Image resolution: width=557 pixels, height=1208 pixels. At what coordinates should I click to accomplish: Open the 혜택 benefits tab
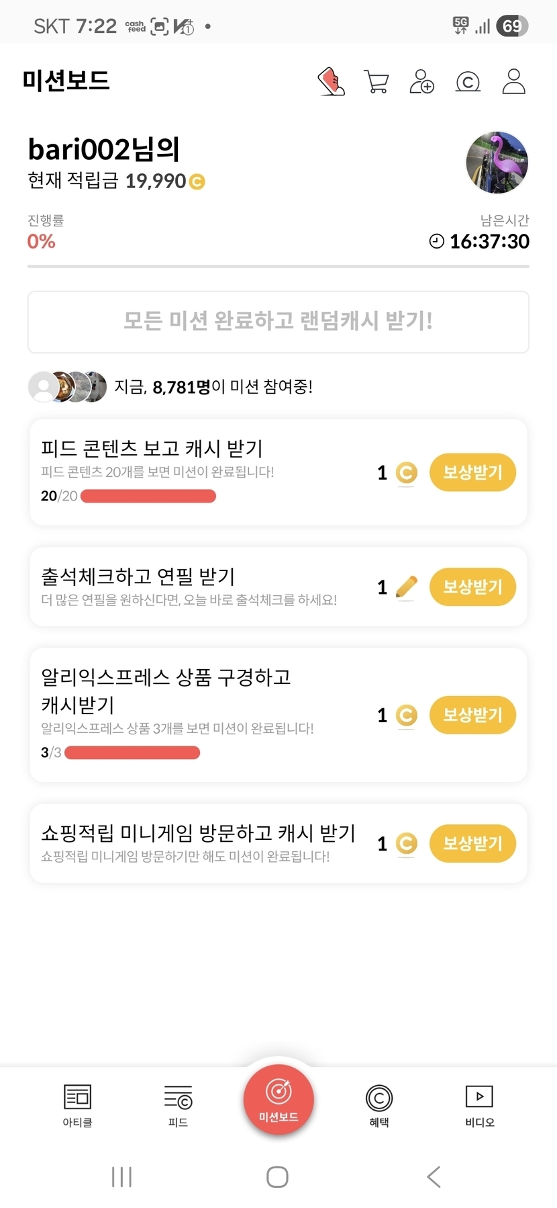click(x=379, y=1105)
